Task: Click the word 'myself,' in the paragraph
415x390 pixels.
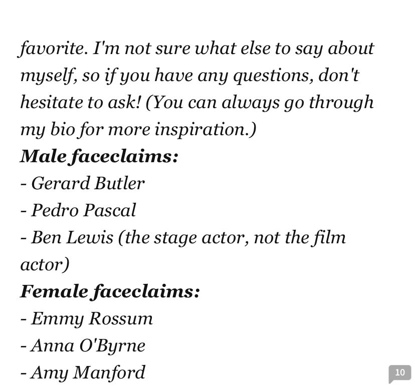Action: coord(49,76)
